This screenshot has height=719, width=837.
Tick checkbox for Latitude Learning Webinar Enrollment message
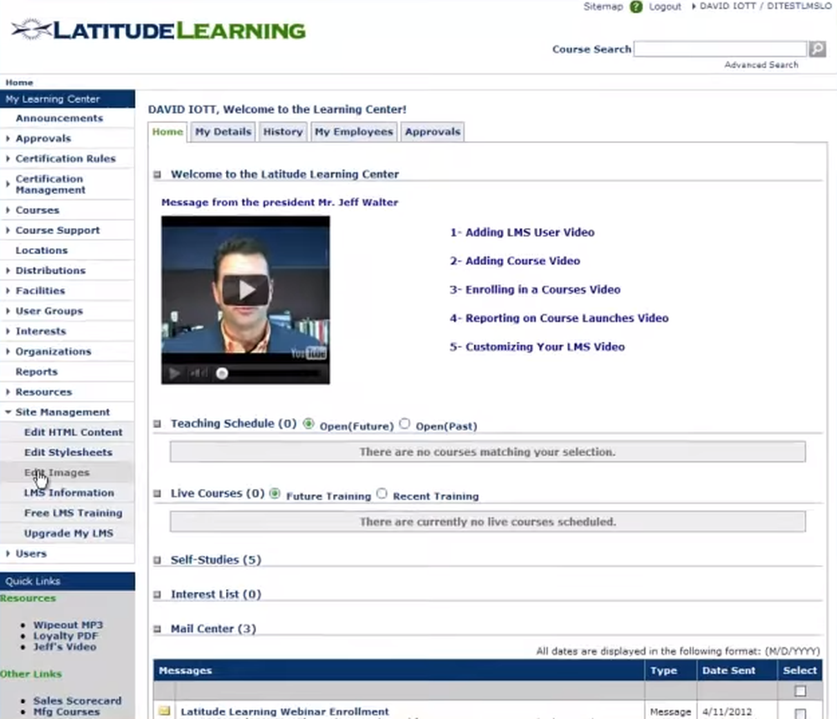tap(799, 714)
